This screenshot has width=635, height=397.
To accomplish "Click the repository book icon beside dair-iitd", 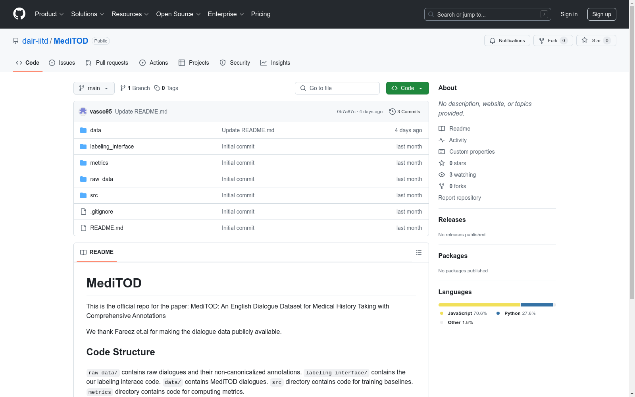I will coord(16,41).
